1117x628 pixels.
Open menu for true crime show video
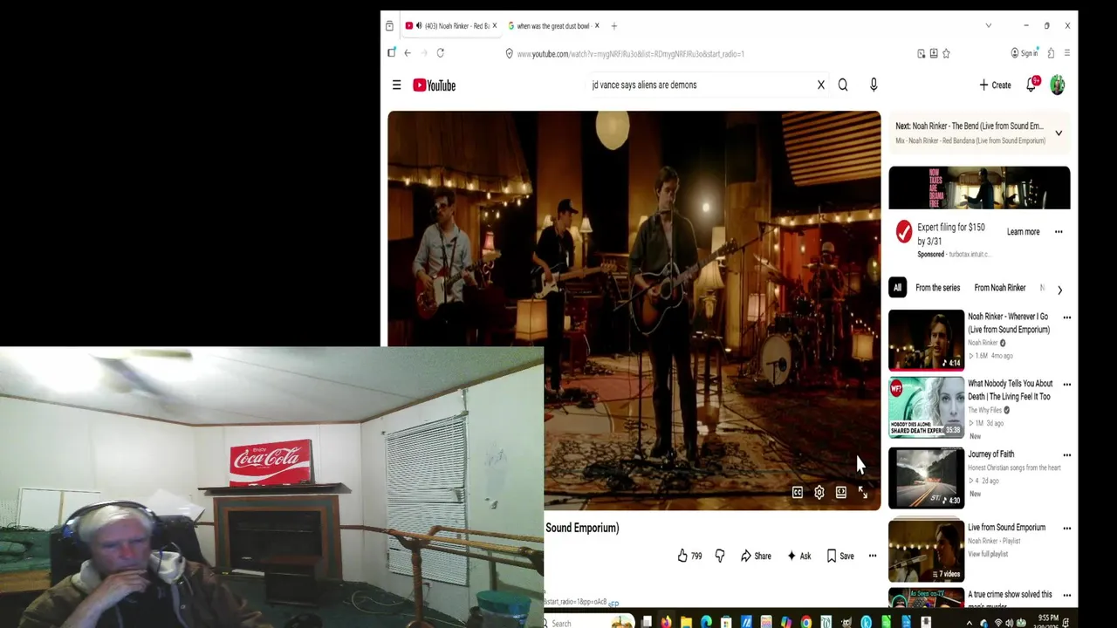[x=1066, y=596]
